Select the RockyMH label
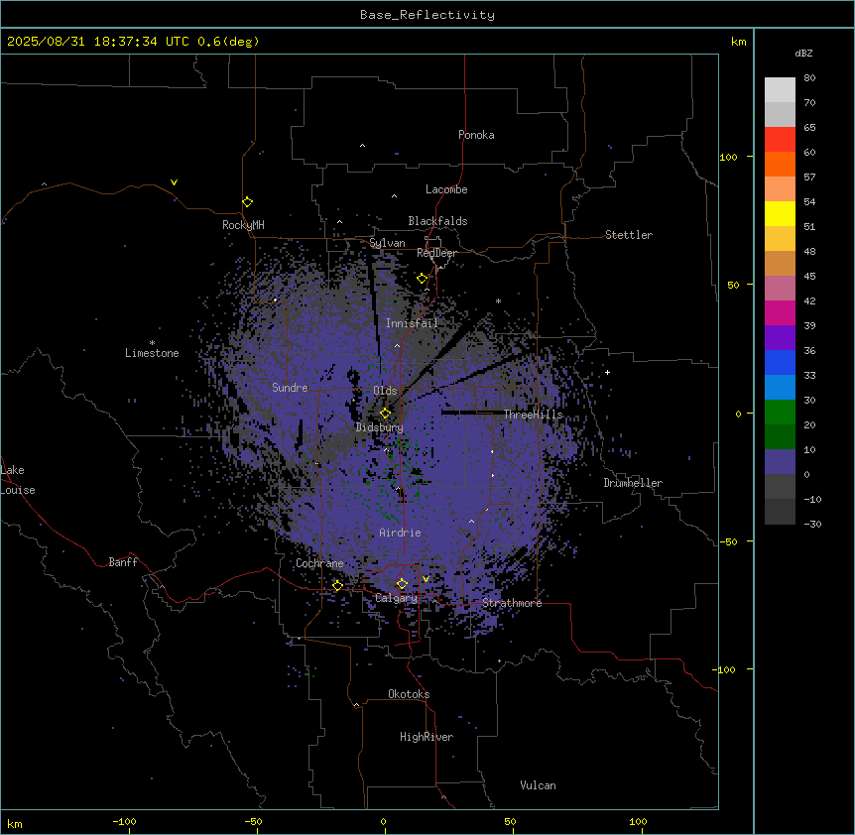Screen dimensions: 855x835 [x=243, y=225]
